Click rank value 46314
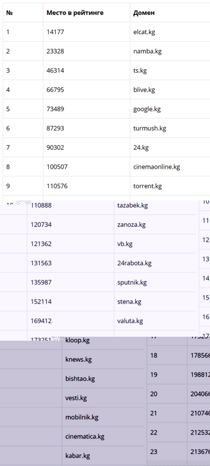 click(55, 71)
